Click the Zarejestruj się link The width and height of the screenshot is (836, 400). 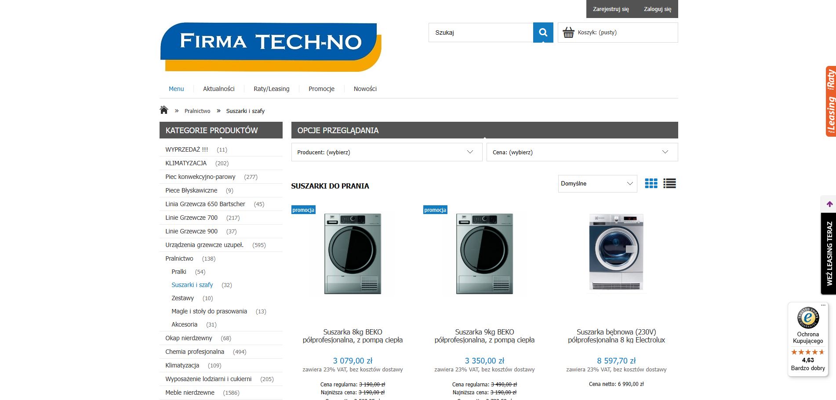tap(611, 9)
